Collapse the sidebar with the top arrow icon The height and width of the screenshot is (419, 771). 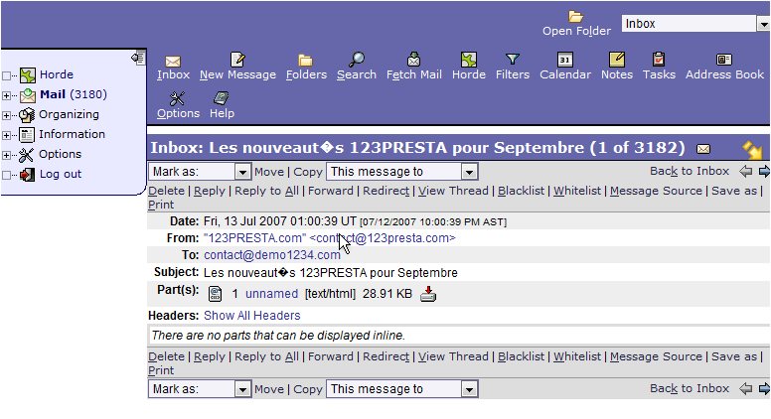tap(137, 59)
